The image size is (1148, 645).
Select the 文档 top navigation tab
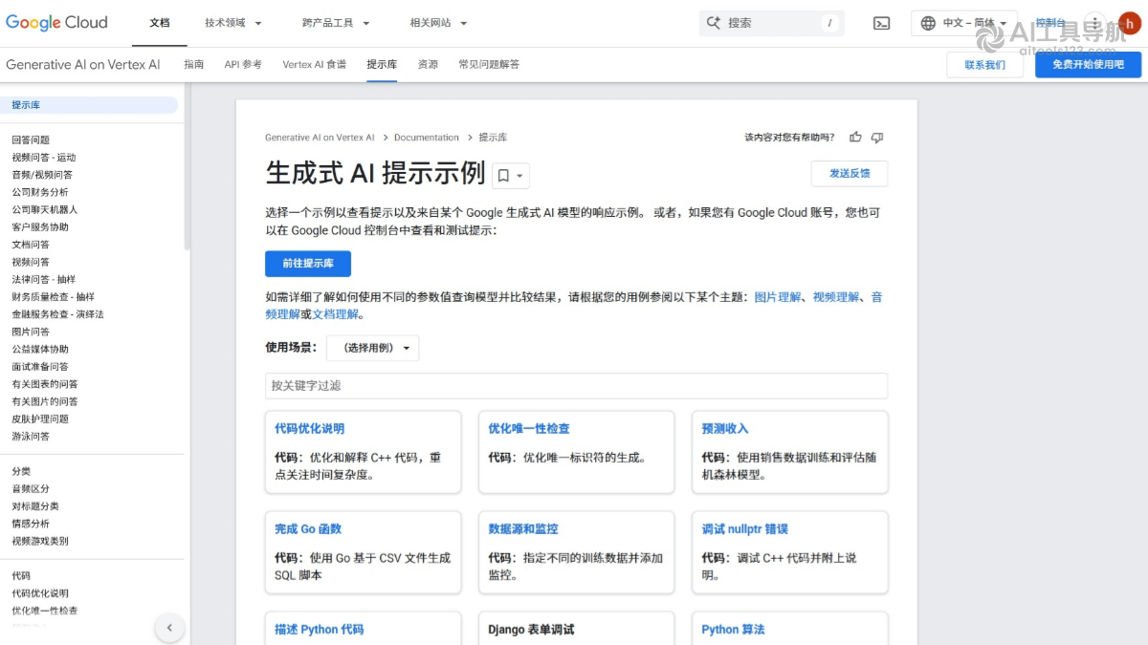click(x=160, y=23)
